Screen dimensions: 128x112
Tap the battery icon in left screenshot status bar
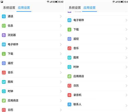57,2
